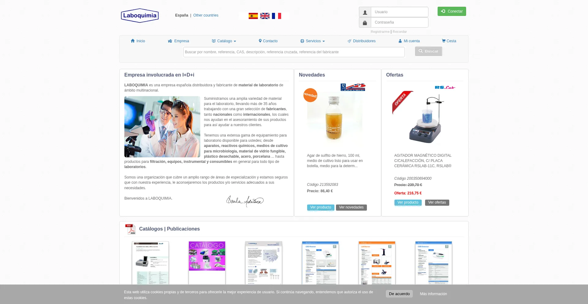
Task: Click the Ver novedades button
Action: (351, 207)
